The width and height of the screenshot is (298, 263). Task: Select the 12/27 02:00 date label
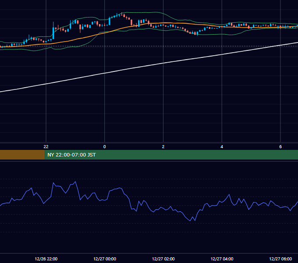163,259
